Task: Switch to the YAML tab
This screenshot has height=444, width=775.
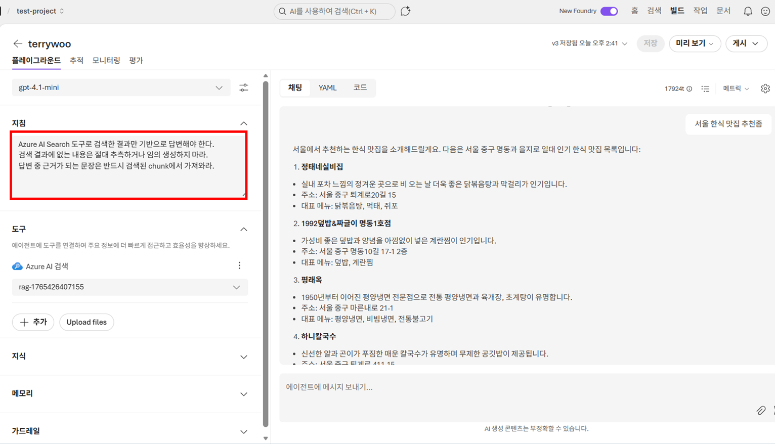Action: coord(327,87)
